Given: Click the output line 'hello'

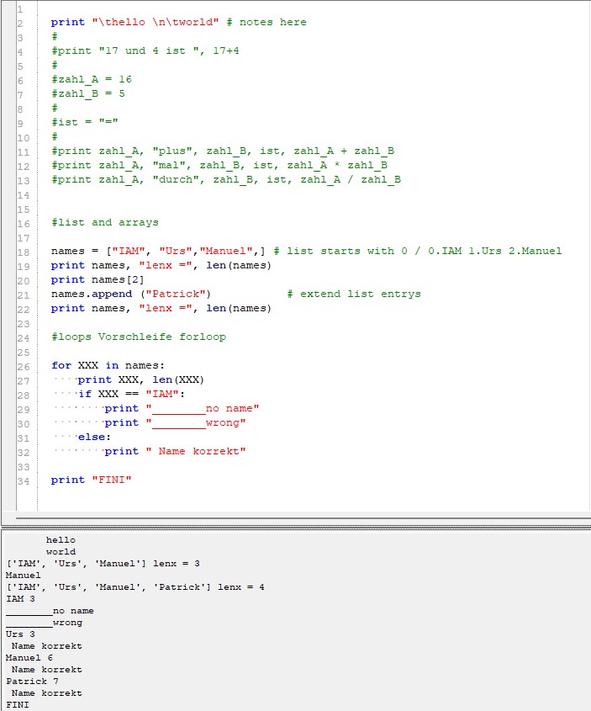Looking at the screenshot, I should coord(61,540).
